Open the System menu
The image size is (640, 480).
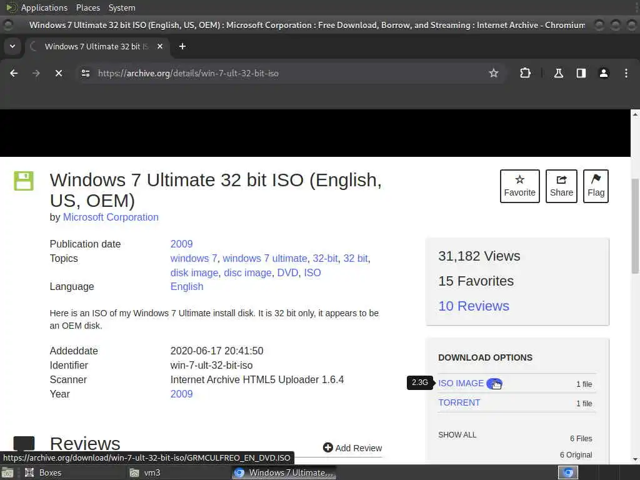click(x=122, y=7)
